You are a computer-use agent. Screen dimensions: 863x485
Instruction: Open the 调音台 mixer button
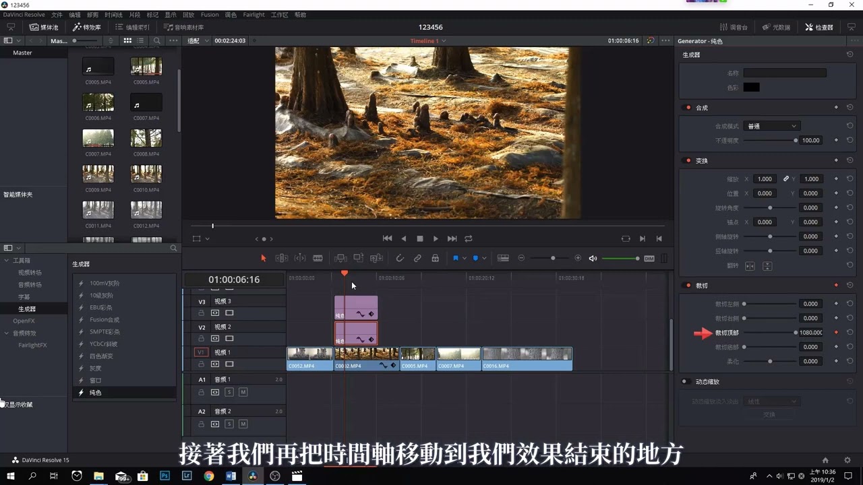734,27
